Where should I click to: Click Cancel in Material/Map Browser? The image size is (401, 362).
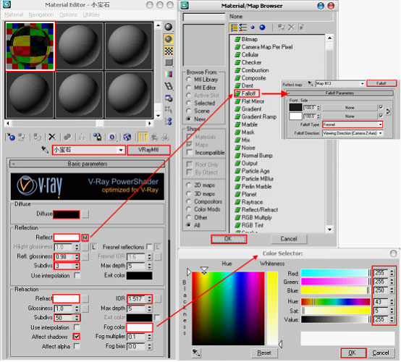point(289,239)
